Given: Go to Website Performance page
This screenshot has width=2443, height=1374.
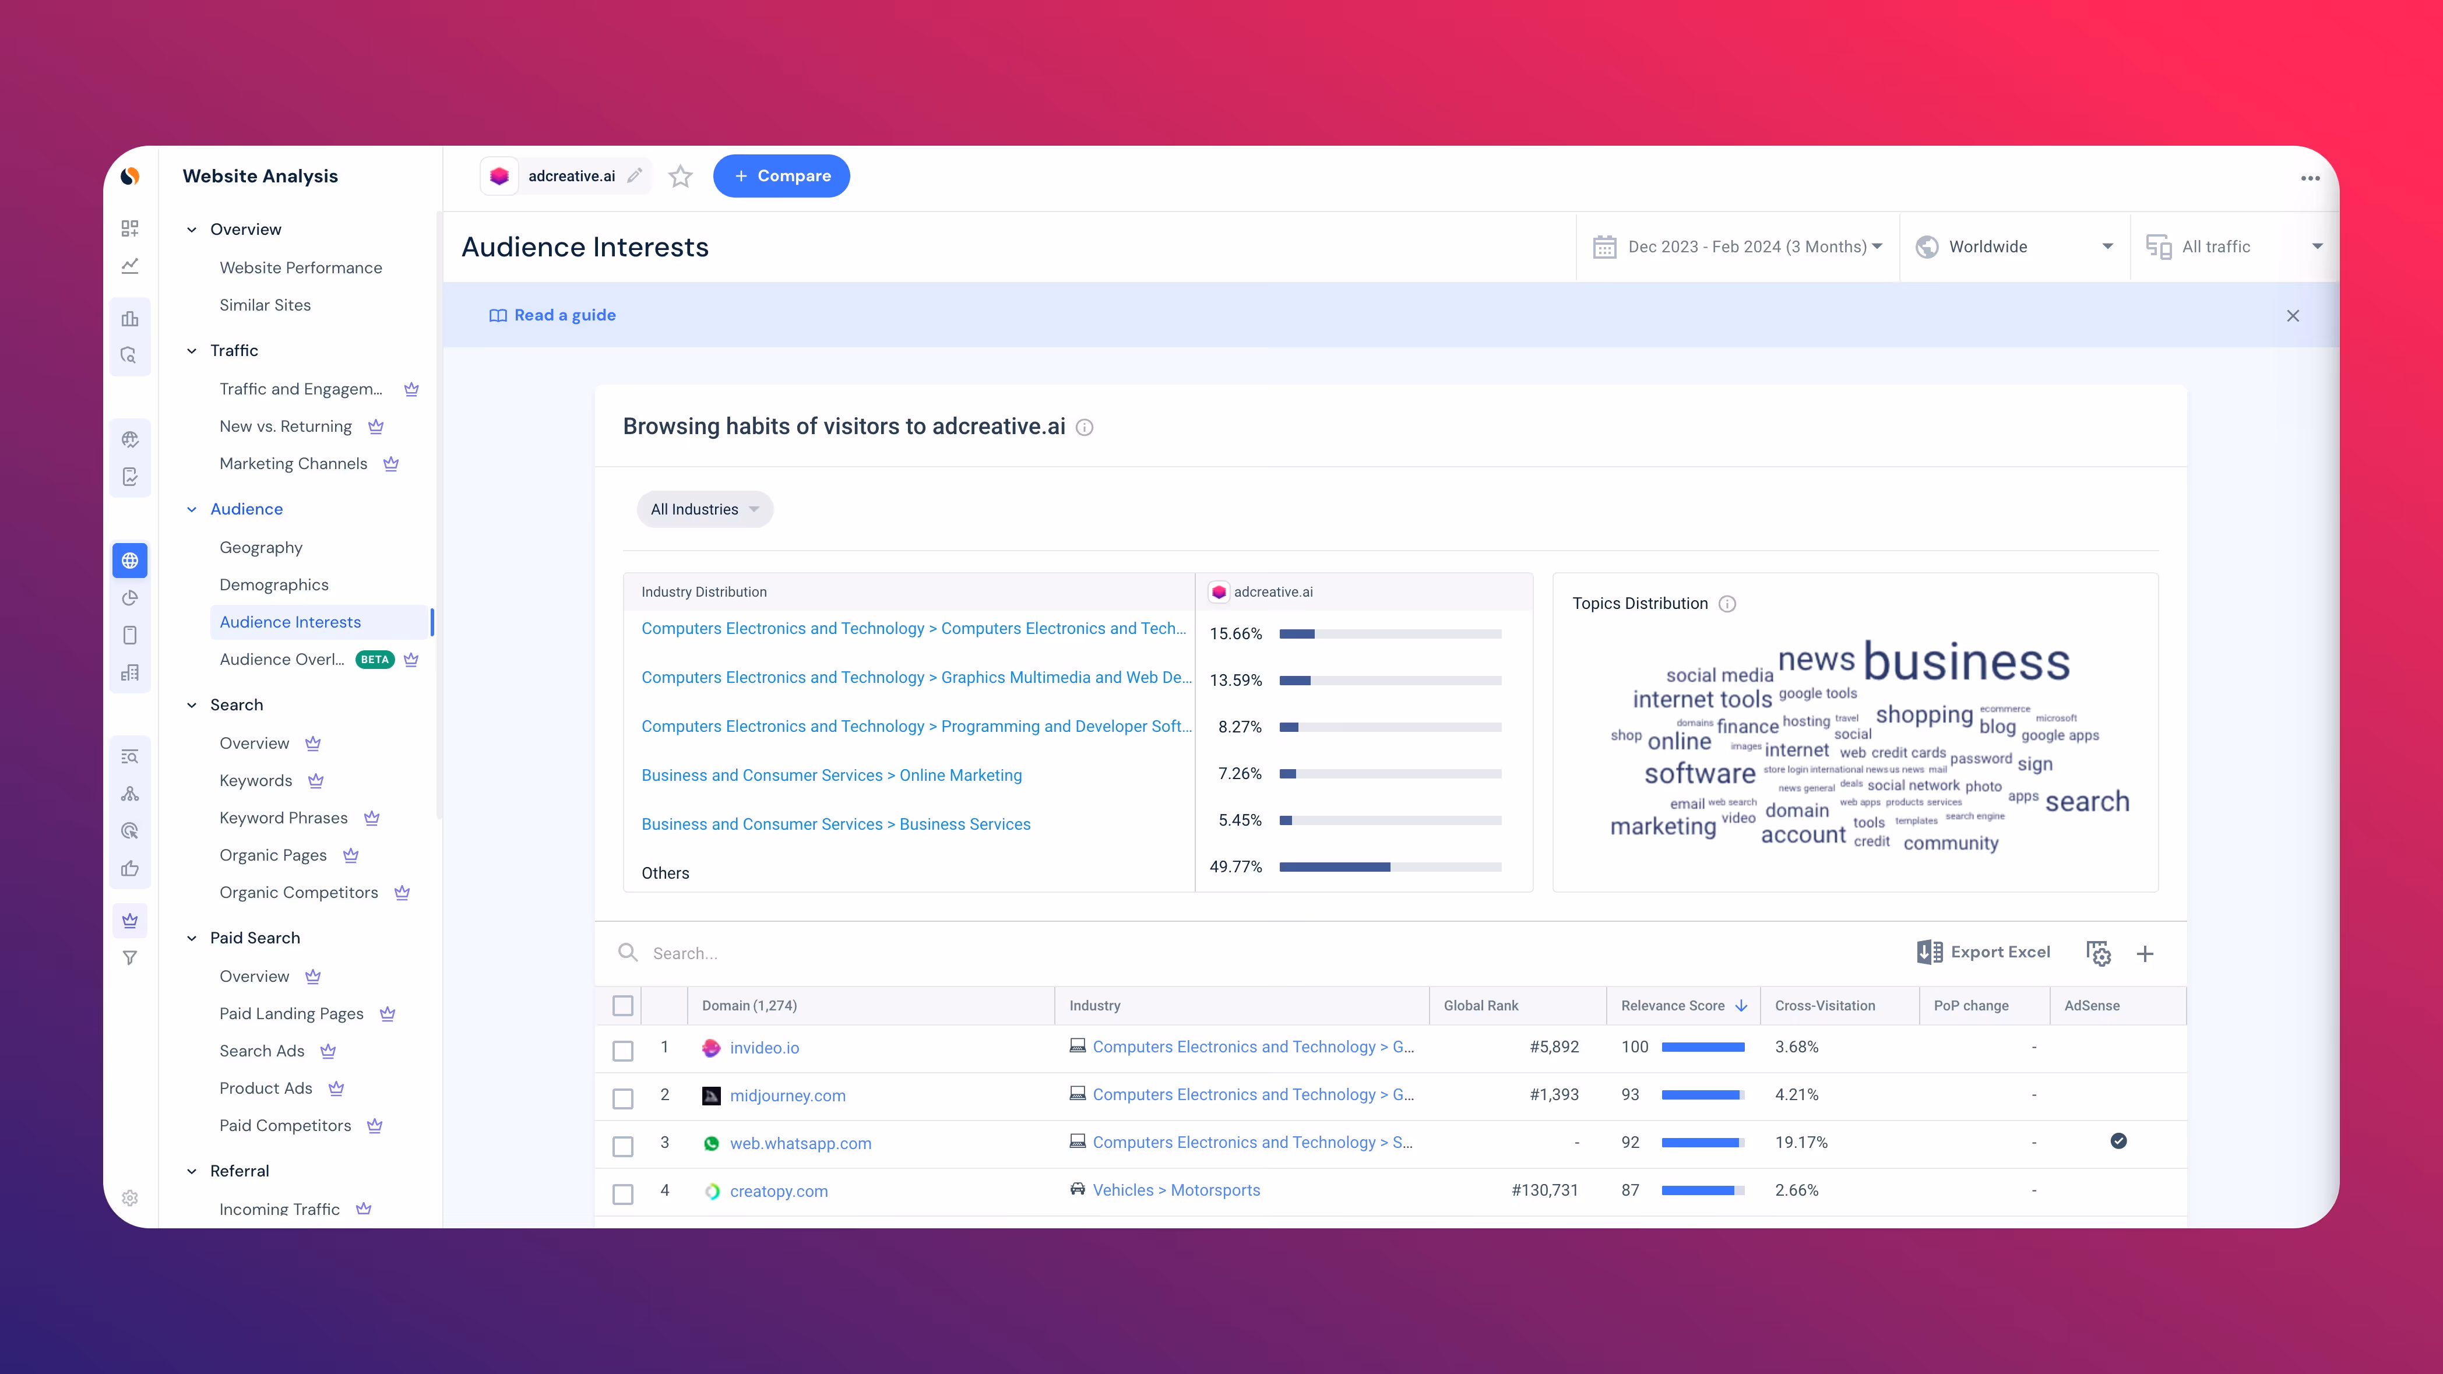Looking at the screenshot, I should (301, 267).
